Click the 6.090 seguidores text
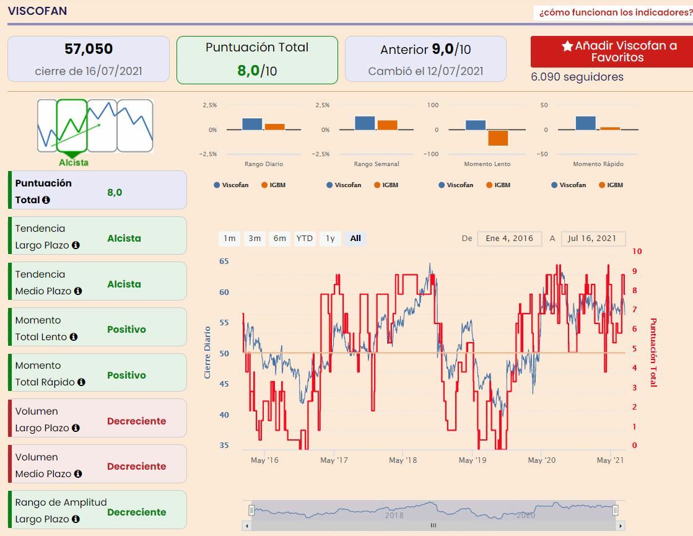Screen dimensions: 693x536 577,77
